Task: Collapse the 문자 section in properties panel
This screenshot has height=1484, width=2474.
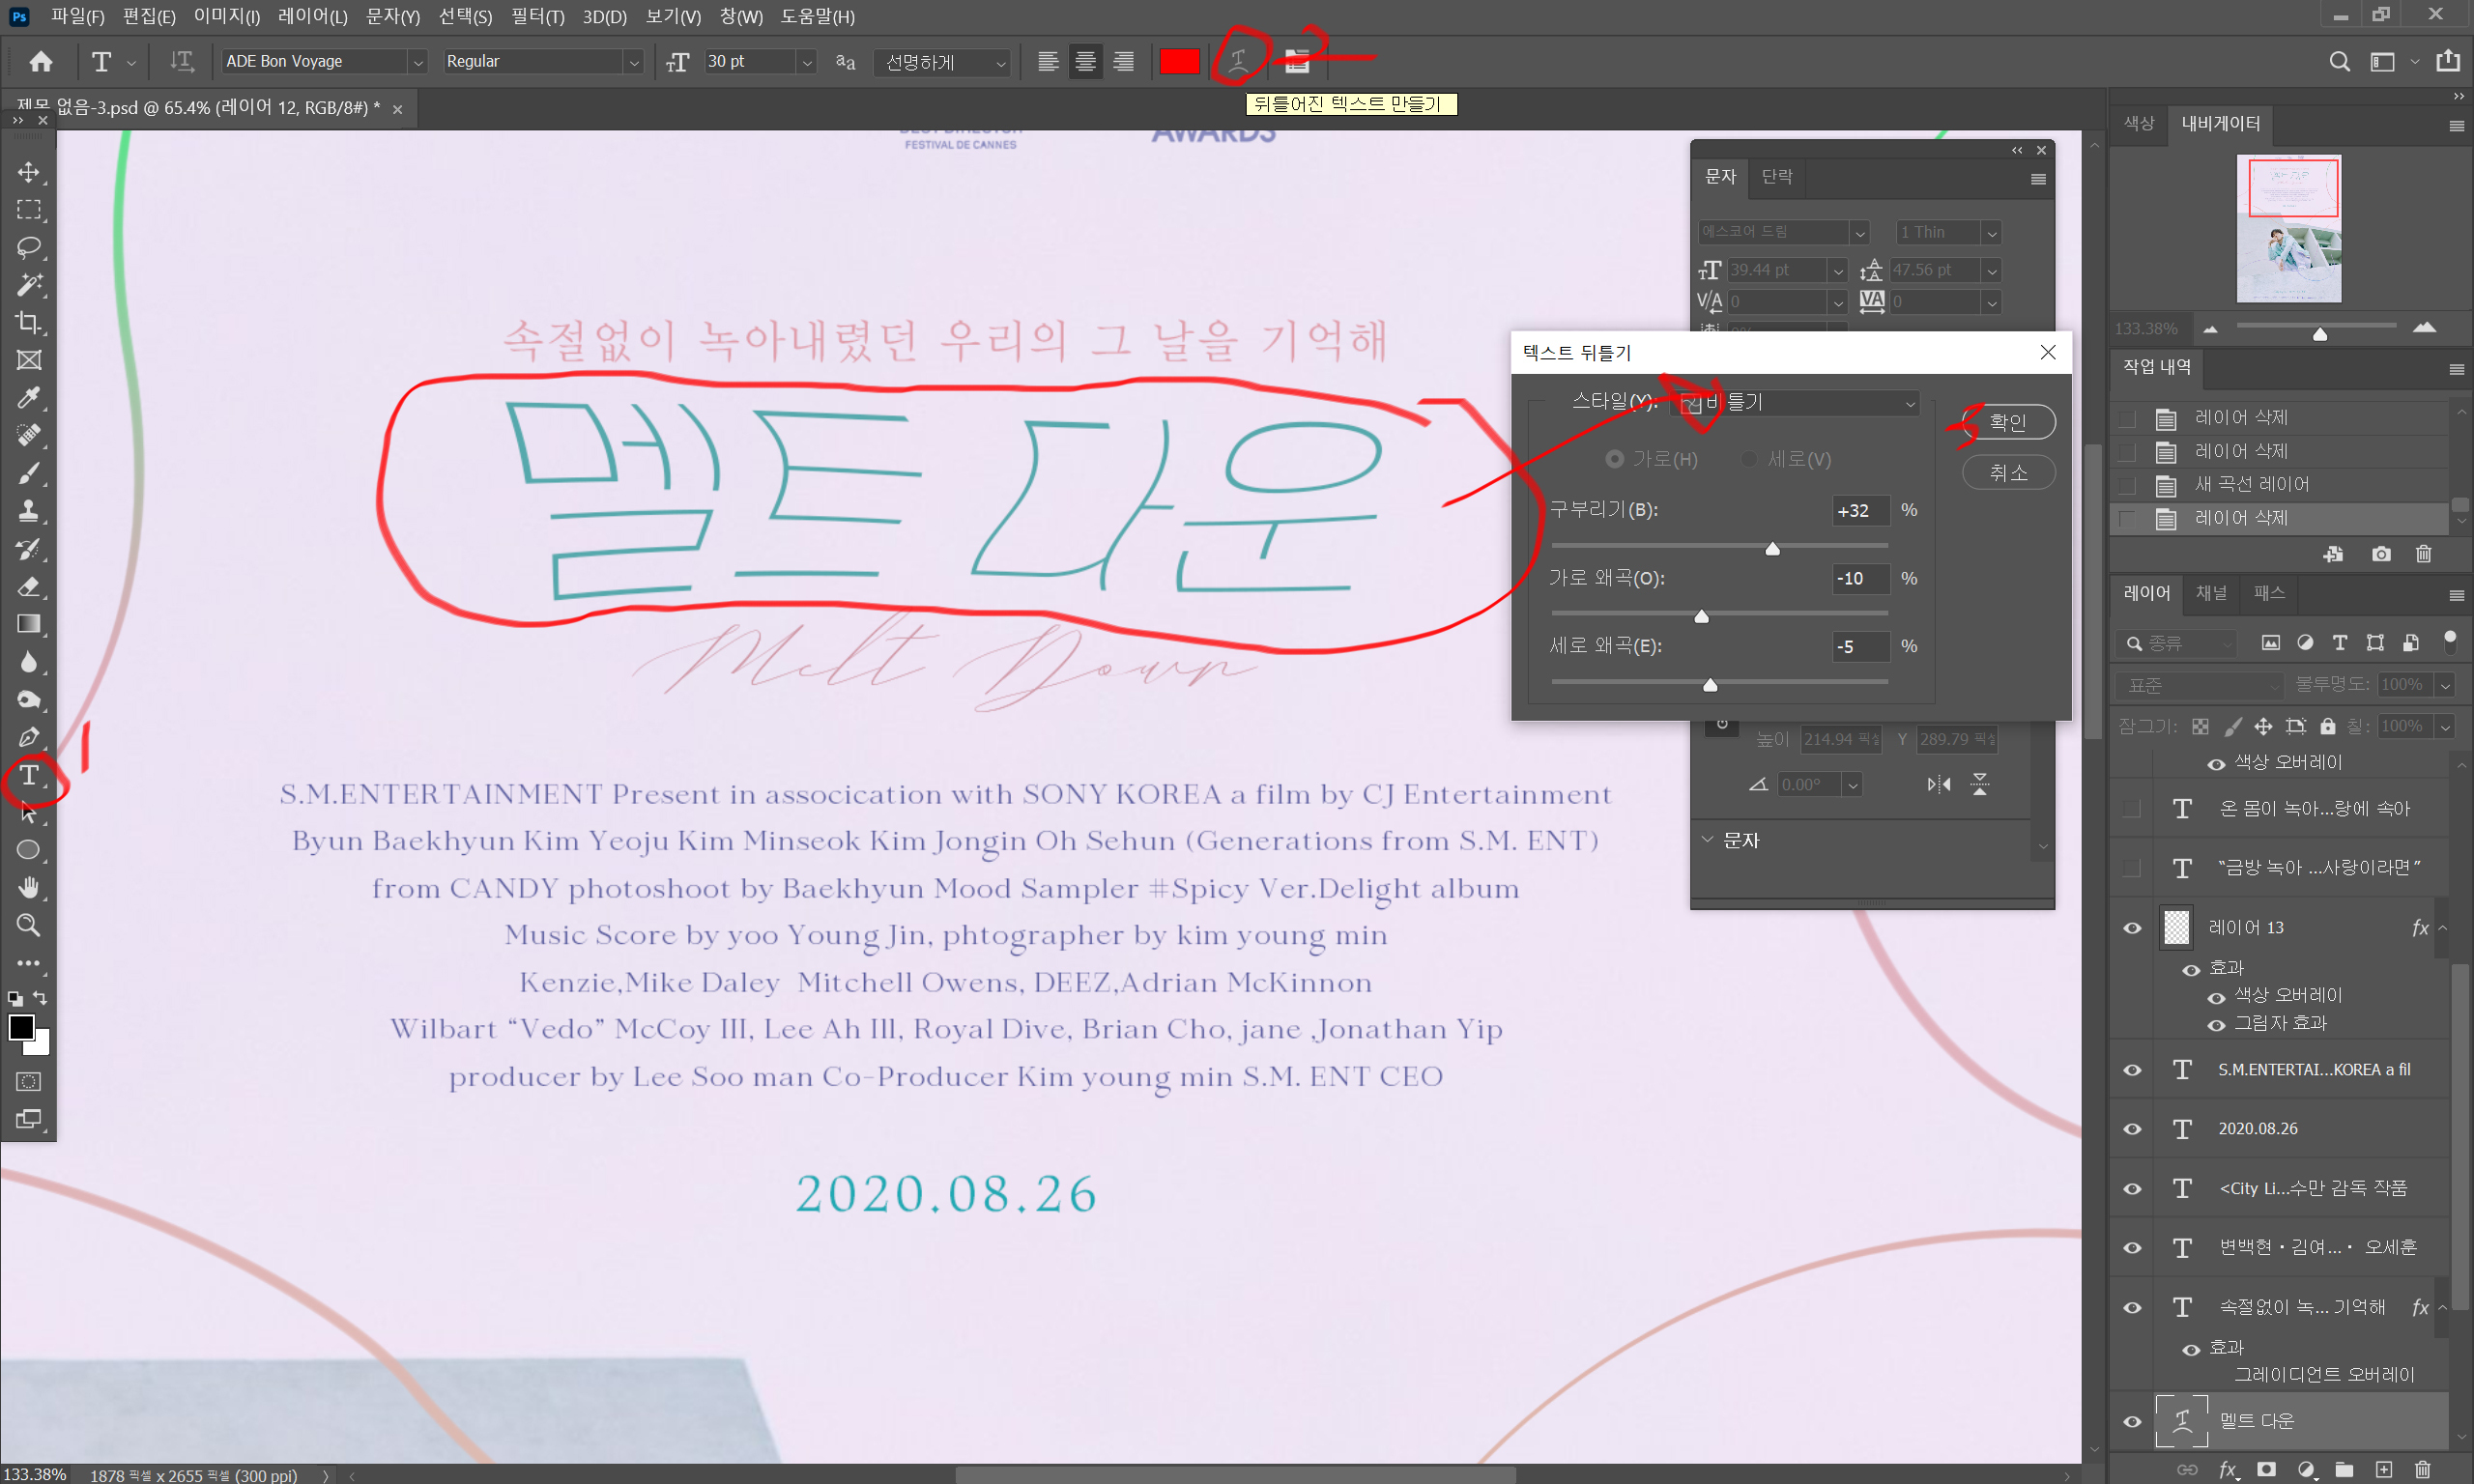Action: tap(1707, 840)
